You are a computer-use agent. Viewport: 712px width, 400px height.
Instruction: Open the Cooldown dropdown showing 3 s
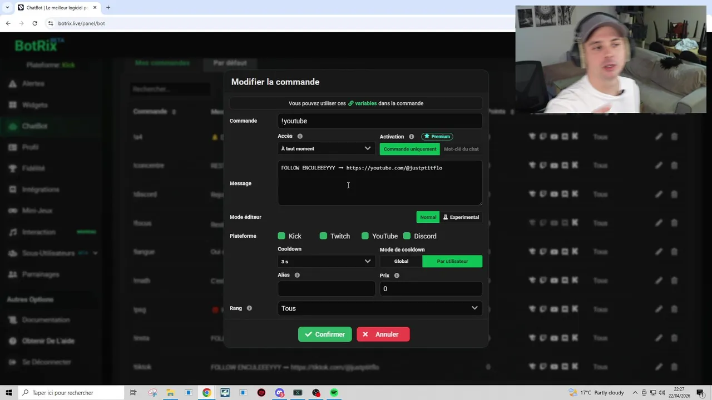point(326,261)
